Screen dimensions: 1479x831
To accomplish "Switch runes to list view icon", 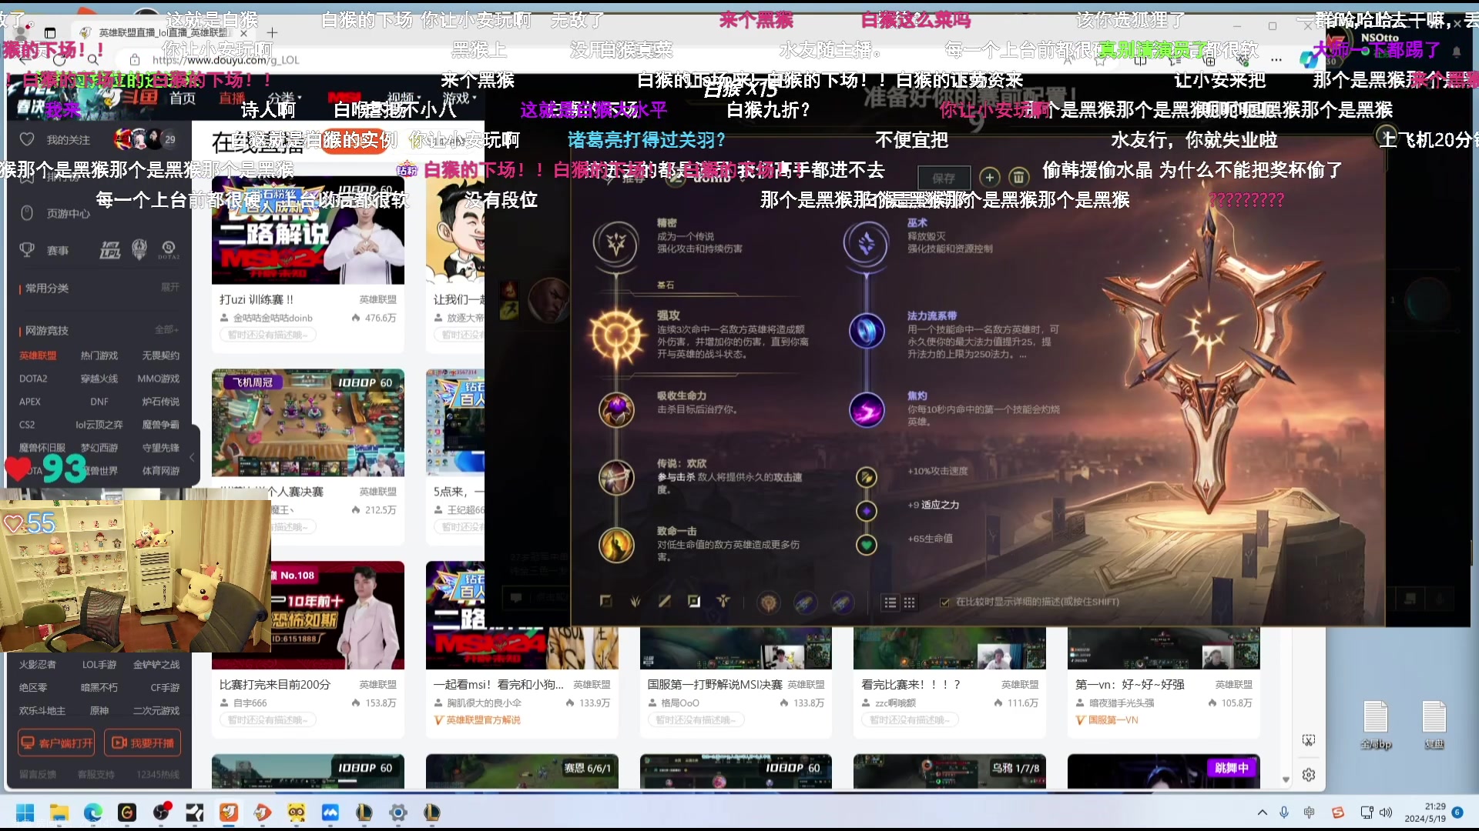I will 890,602.
